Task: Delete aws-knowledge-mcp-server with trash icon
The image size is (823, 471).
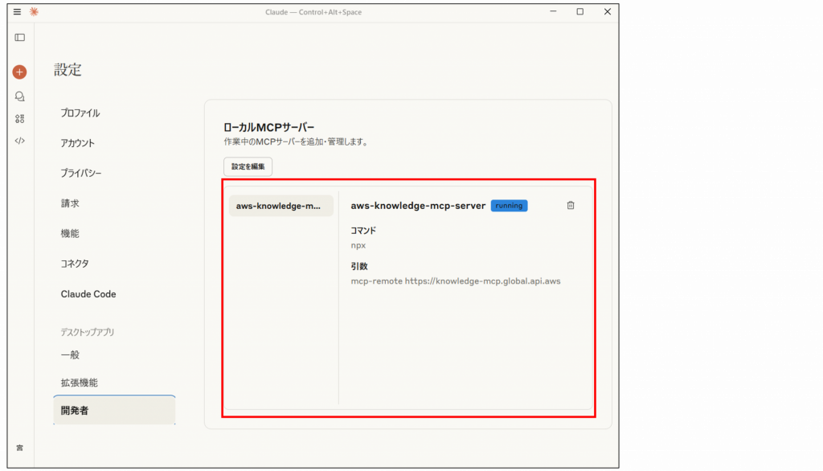Action: (x=571, y=206)
